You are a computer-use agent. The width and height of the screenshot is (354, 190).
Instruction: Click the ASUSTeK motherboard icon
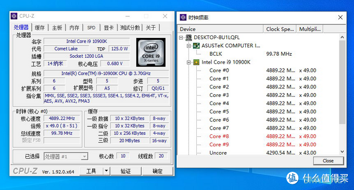[196, 46]
